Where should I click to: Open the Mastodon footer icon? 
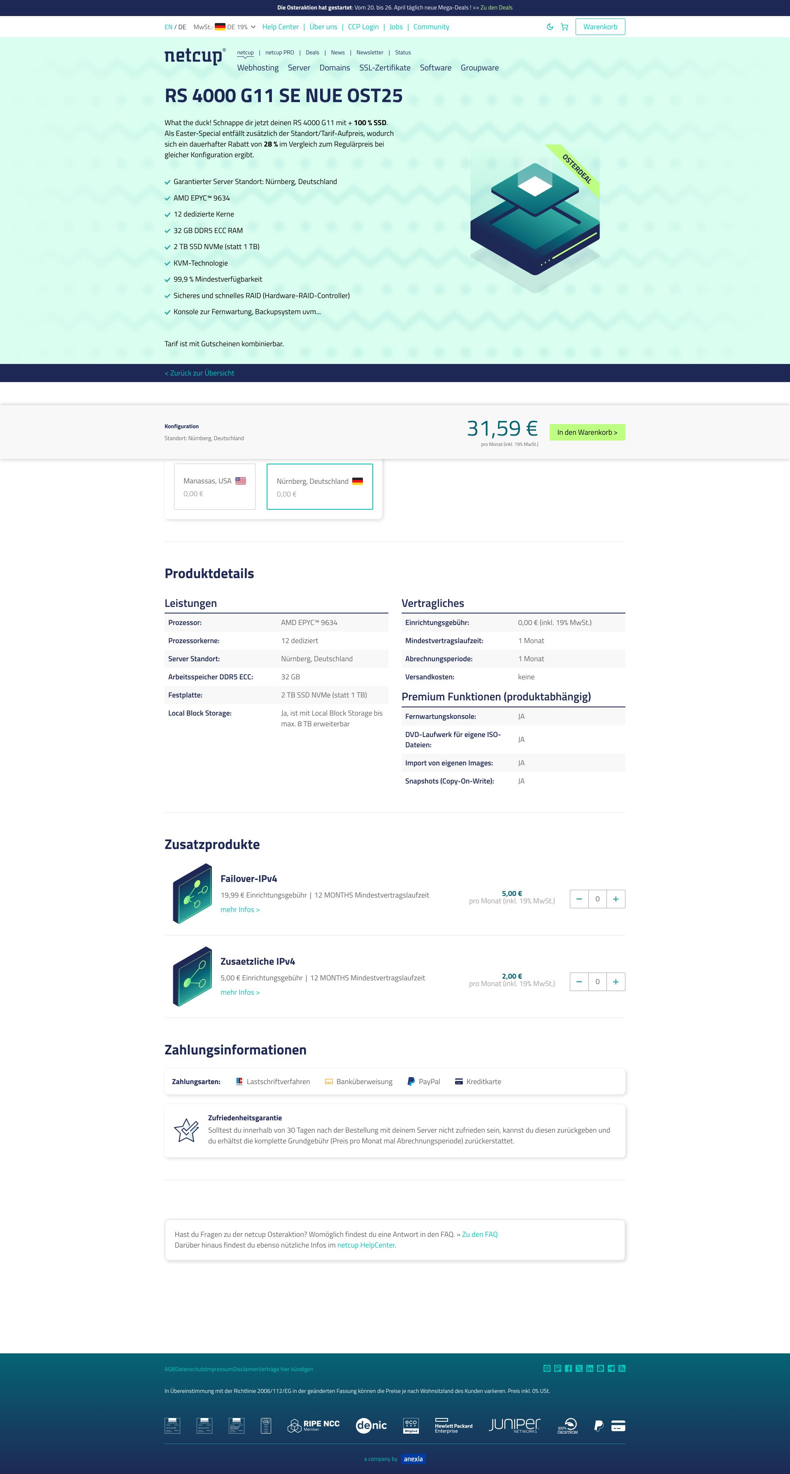(558, 1368)
